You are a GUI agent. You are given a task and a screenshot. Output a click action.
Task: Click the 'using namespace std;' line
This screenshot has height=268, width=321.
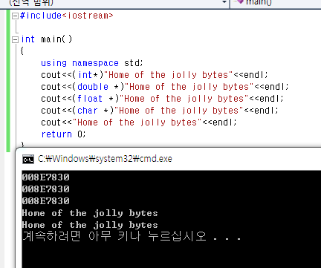coord(92,63)
